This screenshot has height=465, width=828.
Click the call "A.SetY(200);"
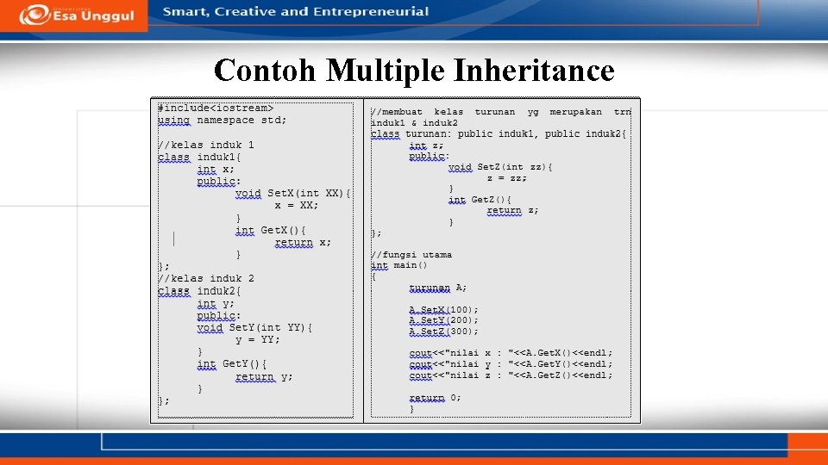pos(443,320)
